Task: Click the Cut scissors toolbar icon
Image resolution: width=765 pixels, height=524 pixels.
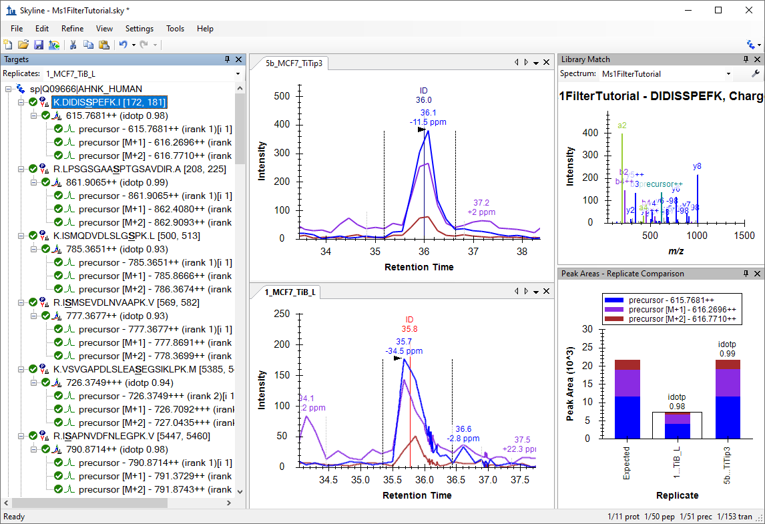Action: (x=73, y=45)
